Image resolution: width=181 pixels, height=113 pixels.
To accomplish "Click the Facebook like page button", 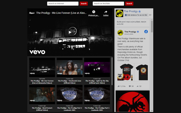I will 136,15.
